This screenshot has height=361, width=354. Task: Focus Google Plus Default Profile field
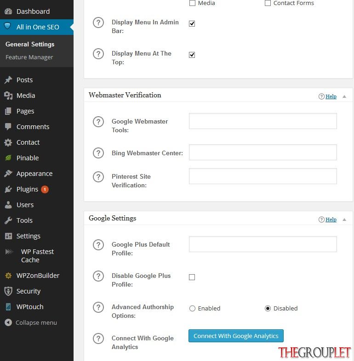point(263,244)
